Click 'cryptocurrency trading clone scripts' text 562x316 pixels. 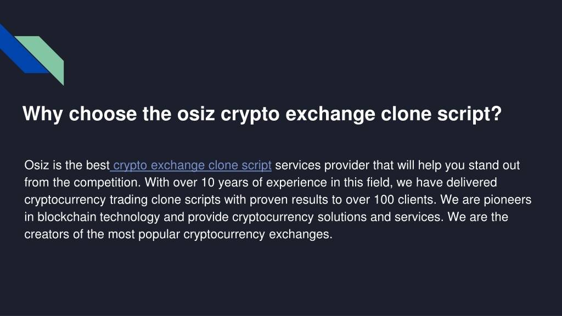click(x=122, y=200)
